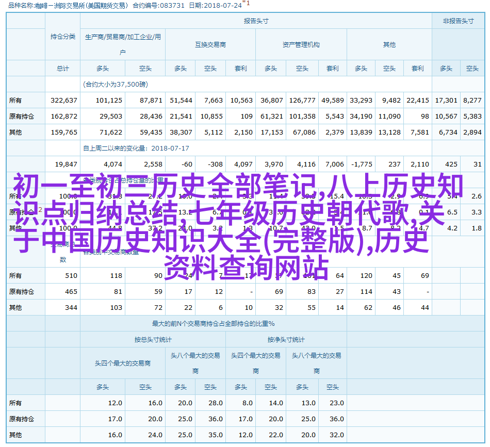Screen dimensions: 490x447
Task: Click the 报告头寸 column group header
Action: 256,21
